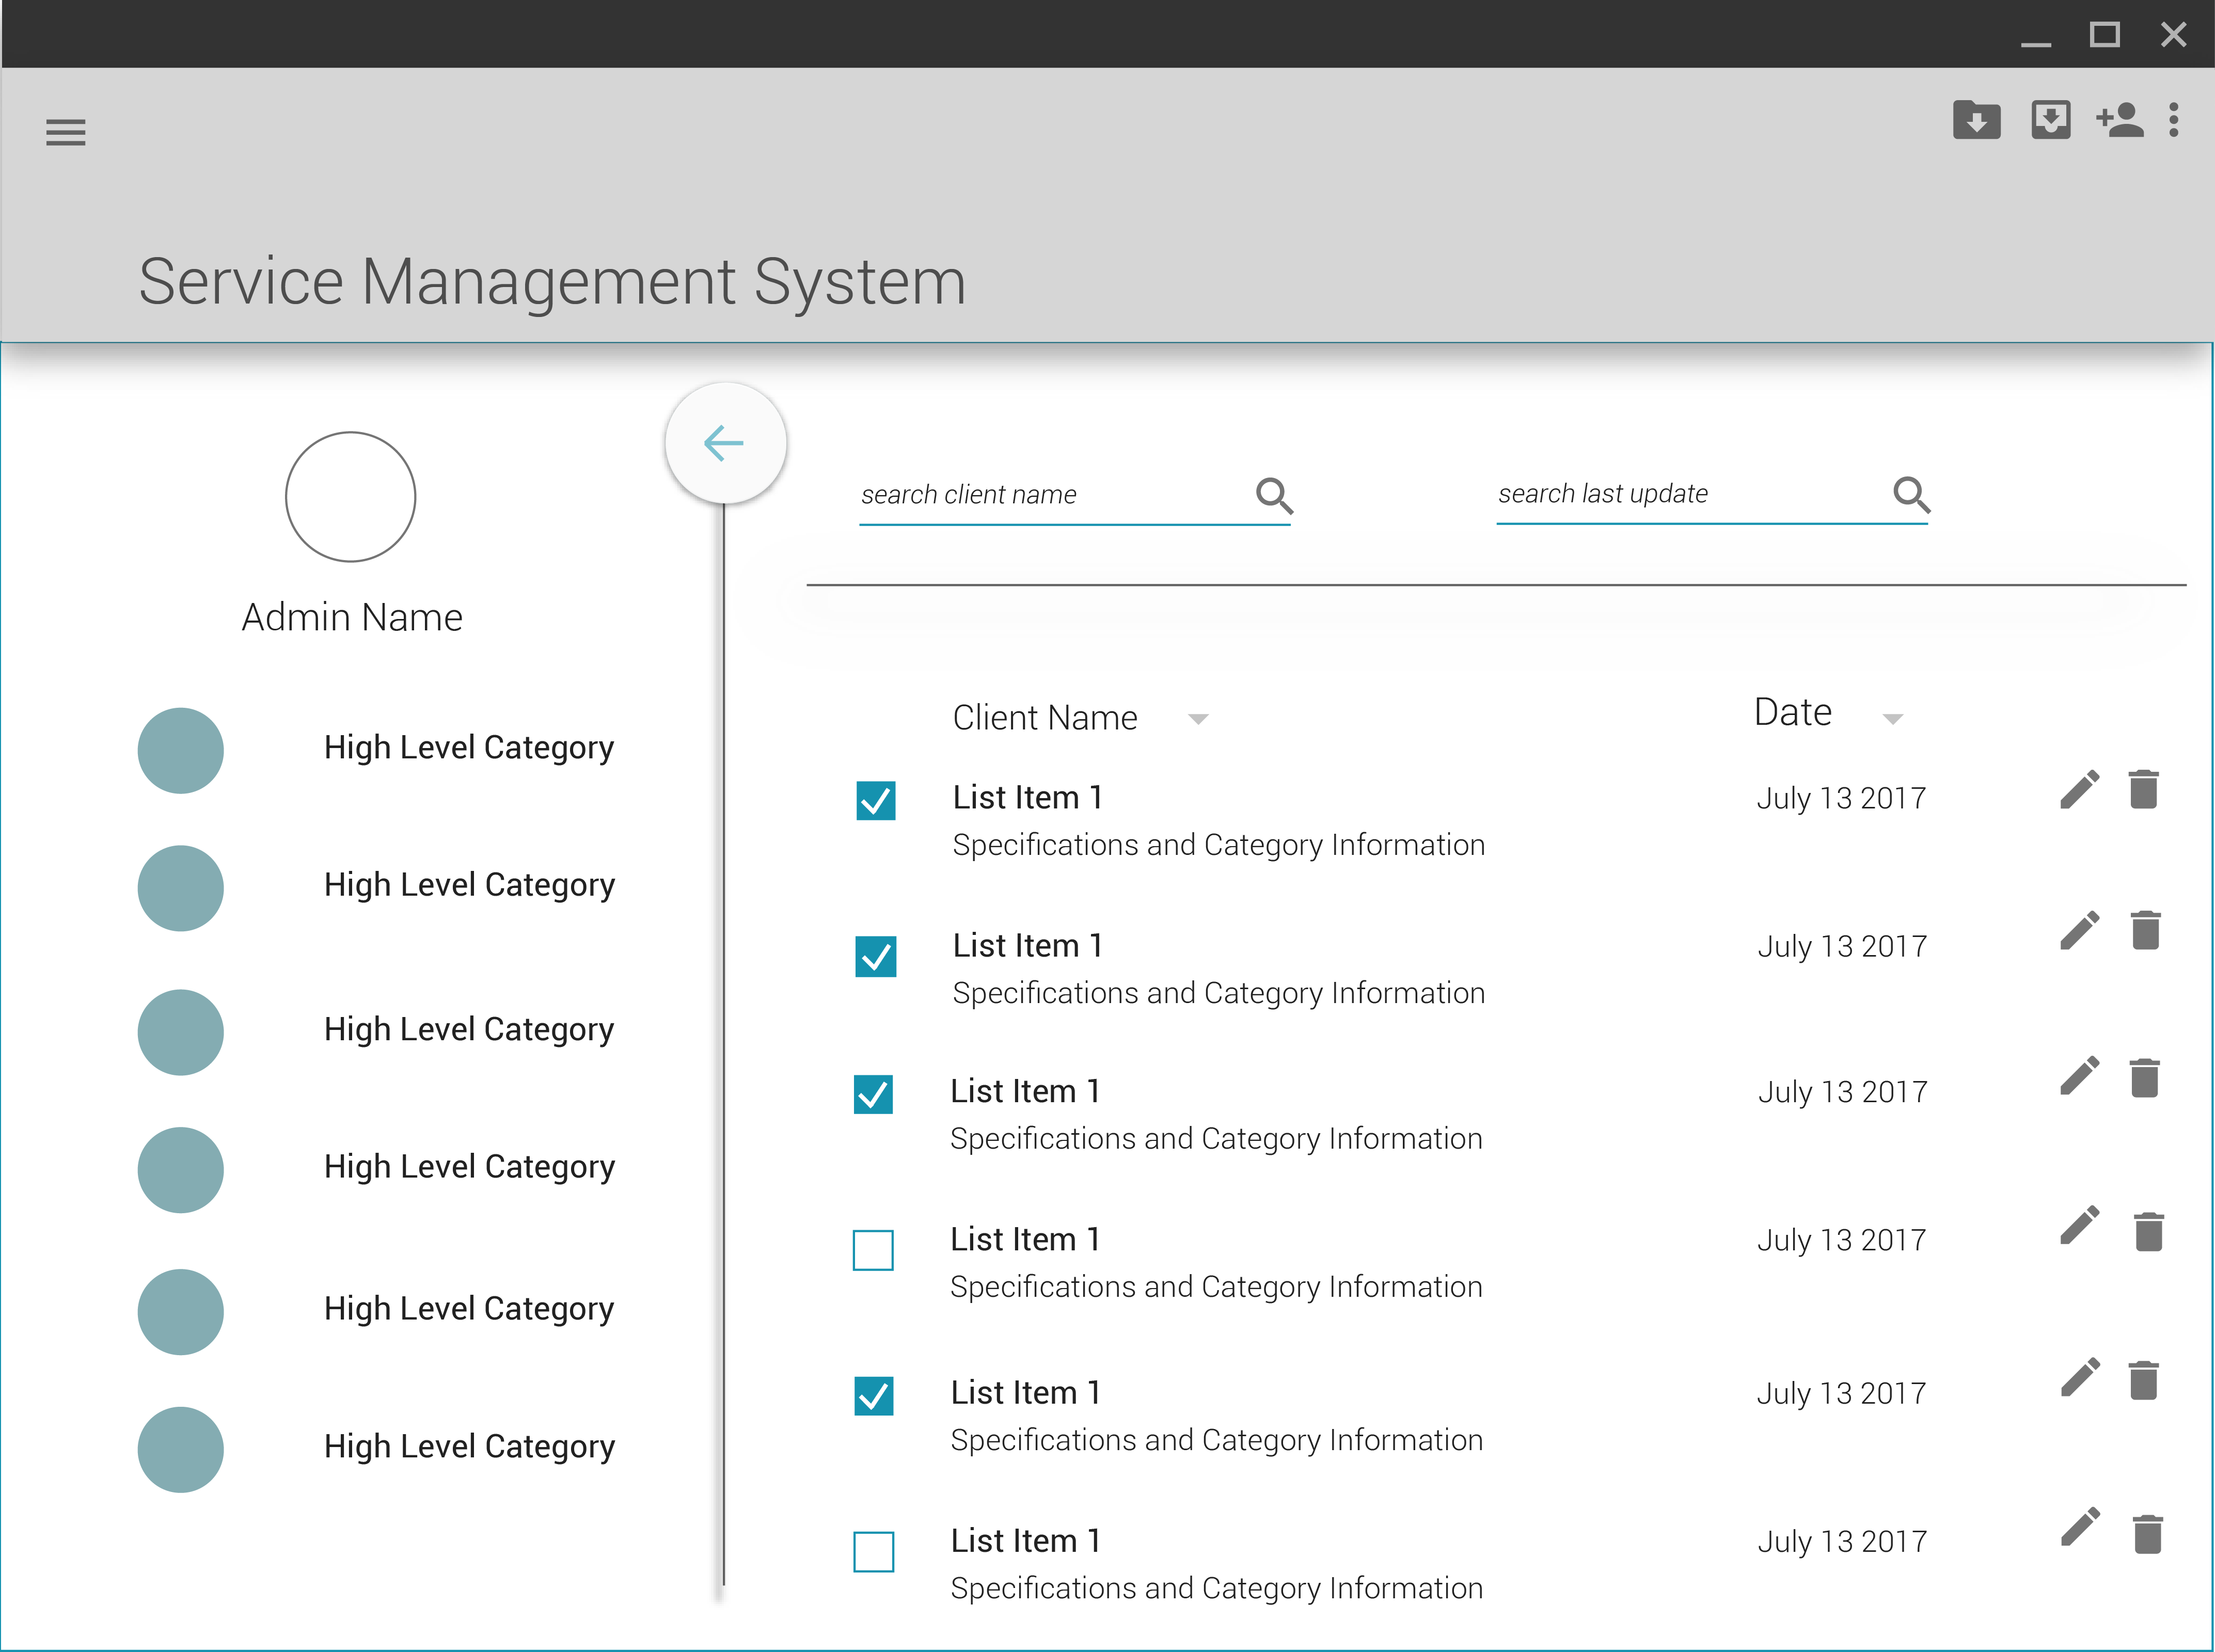
Task: Click the folder download icon in the header
Action: click(x=1976, y=120)
